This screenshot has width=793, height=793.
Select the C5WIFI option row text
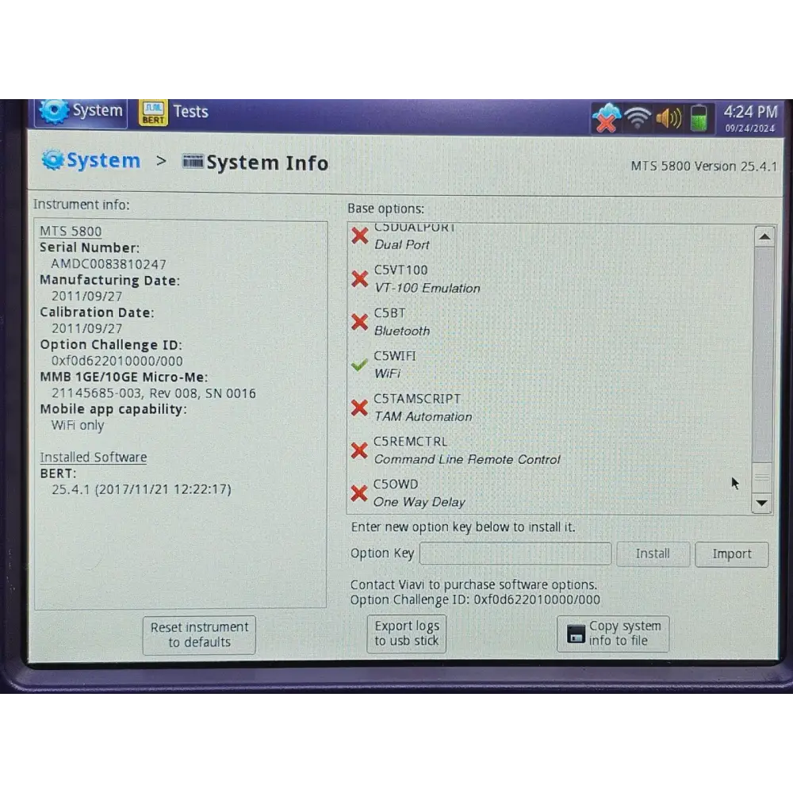pyautogui.click(x=394, y=356)
